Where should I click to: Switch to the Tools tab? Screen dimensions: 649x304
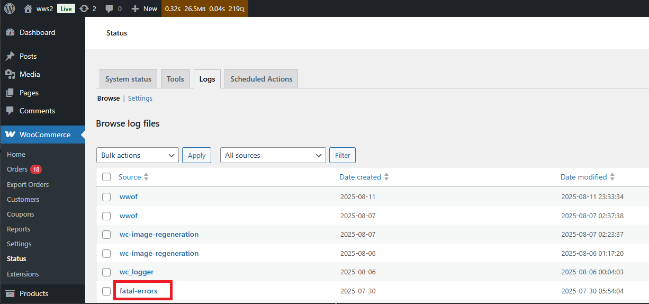[175, 79]
